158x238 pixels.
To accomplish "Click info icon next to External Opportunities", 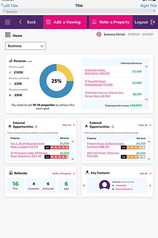I will pos(113,127).
